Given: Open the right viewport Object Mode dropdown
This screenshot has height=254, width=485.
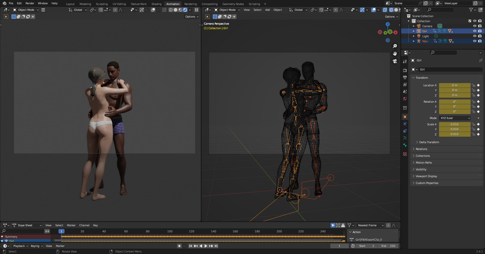Looking at the screenshot, I should click(227, 10).
